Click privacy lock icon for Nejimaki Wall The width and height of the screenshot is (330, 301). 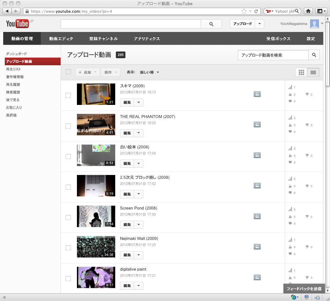click(x=257, y=247)
